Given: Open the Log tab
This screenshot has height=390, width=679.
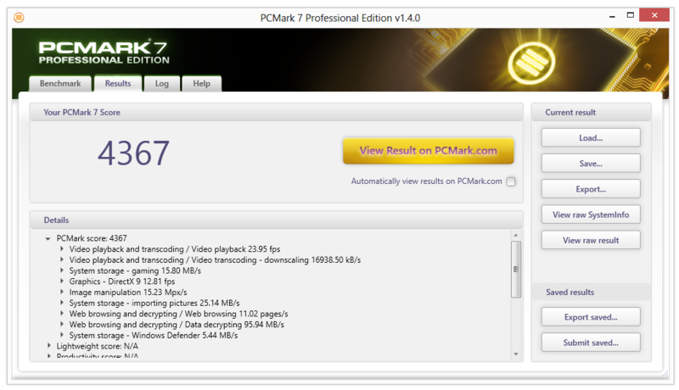Looking at the screenshot, I should (161, 83).
